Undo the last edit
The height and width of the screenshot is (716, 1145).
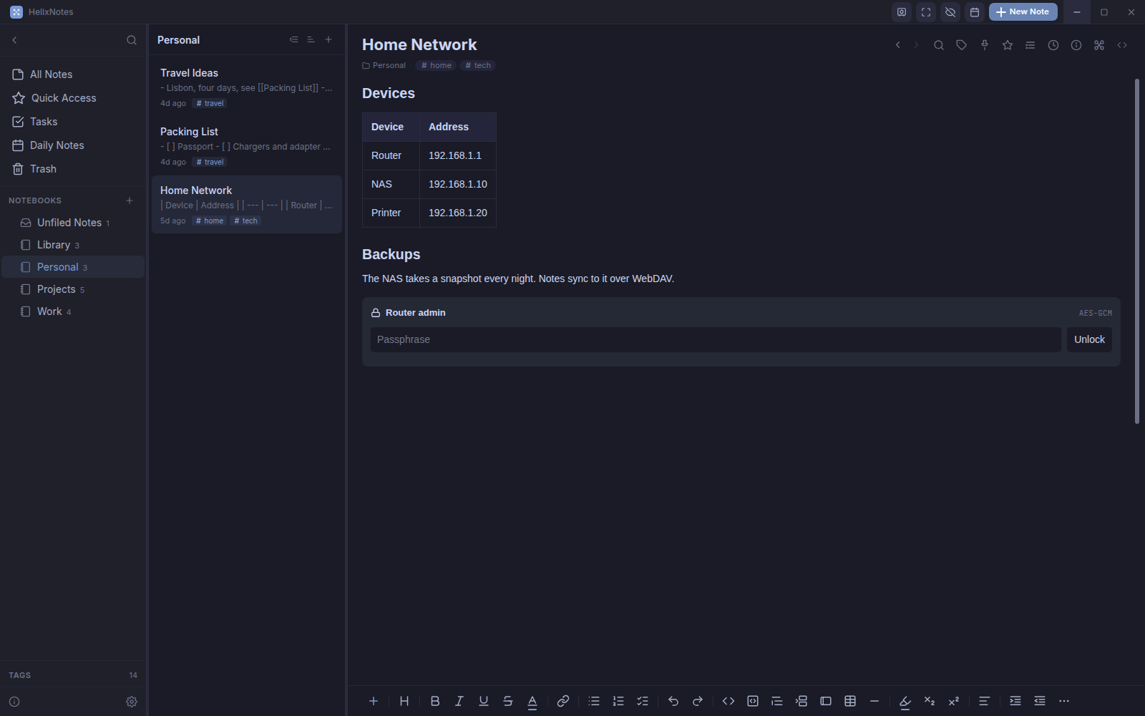(673, 701)
